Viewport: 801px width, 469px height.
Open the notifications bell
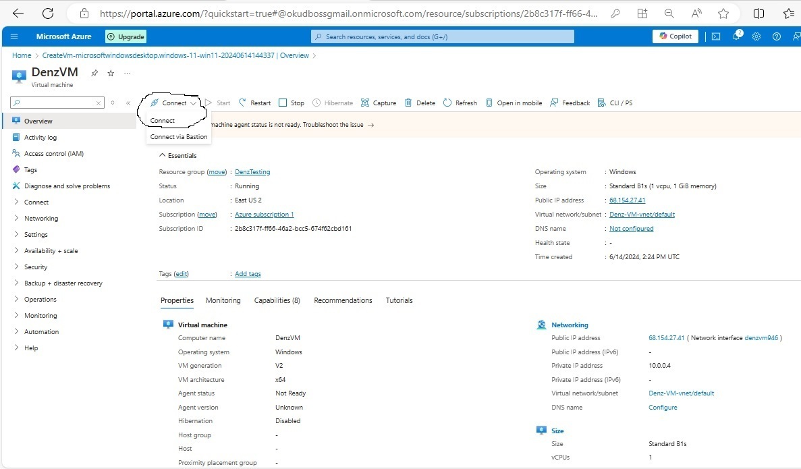737,37
